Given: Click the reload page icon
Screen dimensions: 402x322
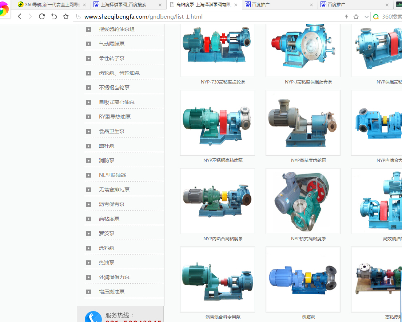Looking at the screenshot, I should click(x=42, y=16).
